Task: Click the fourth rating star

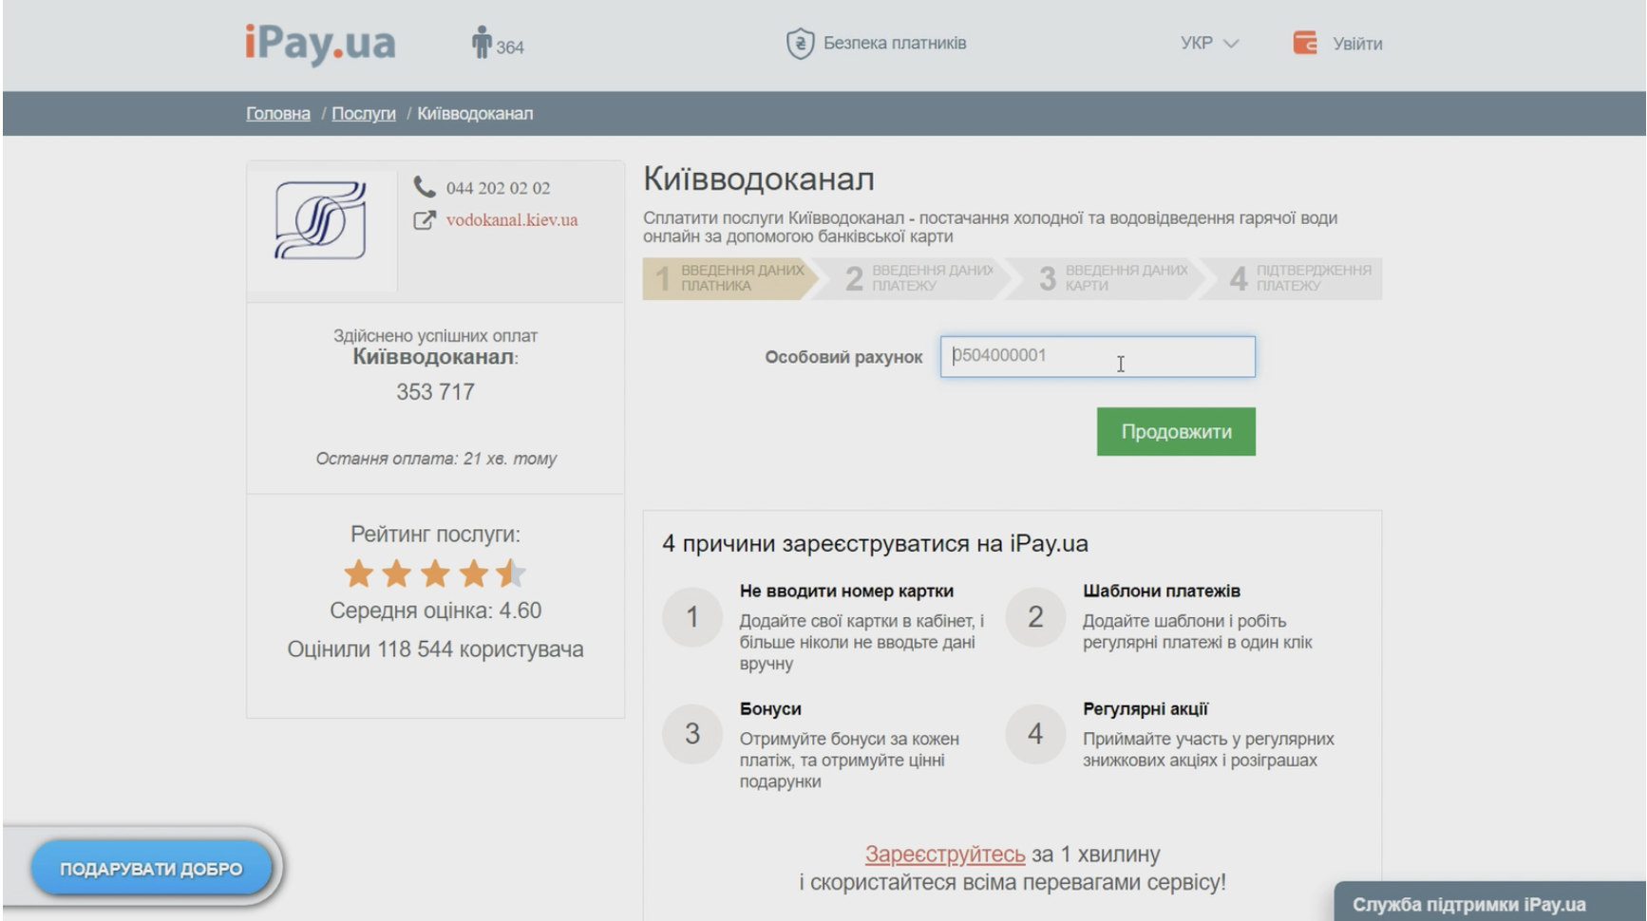Action: (x=473, y=573)
